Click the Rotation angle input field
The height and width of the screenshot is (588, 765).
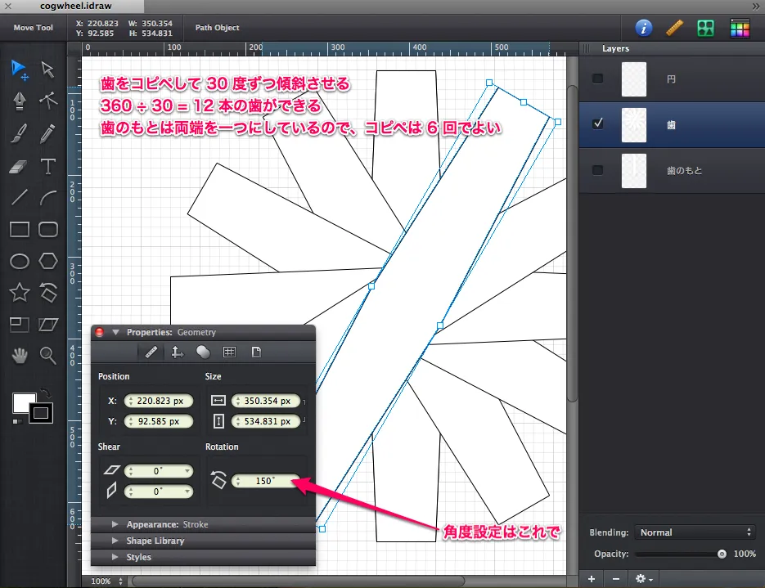pos(265,481)
